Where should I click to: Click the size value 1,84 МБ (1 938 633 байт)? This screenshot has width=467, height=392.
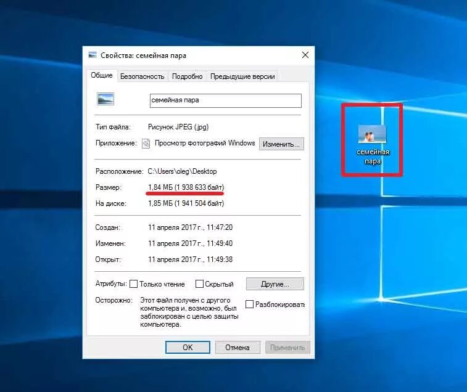(186, 187)
